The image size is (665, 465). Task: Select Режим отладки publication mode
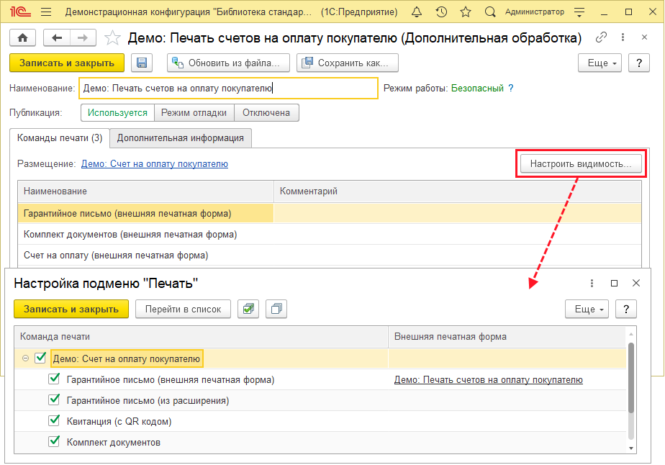[194, 113]
